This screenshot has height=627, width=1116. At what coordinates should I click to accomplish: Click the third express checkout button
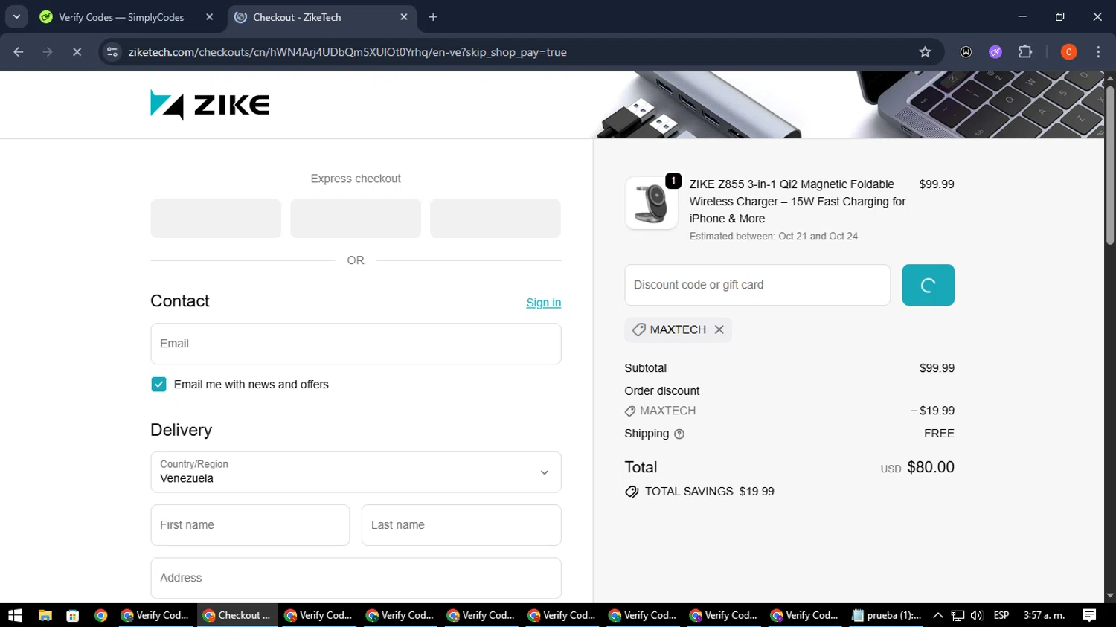496,218
